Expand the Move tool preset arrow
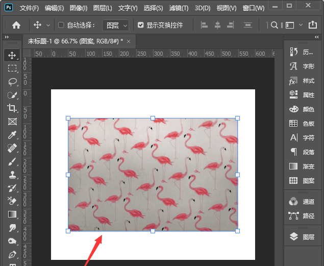324x266 pixels. [48, 25]
